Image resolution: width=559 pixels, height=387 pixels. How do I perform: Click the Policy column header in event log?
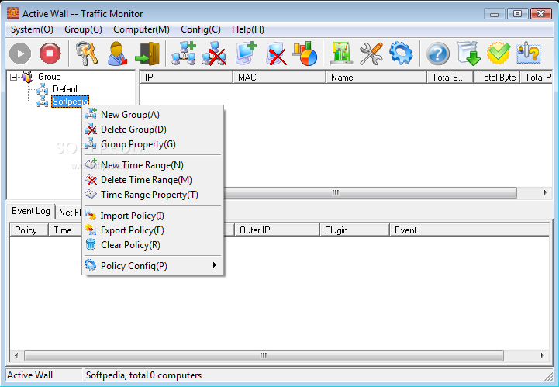tap(29, 230)
